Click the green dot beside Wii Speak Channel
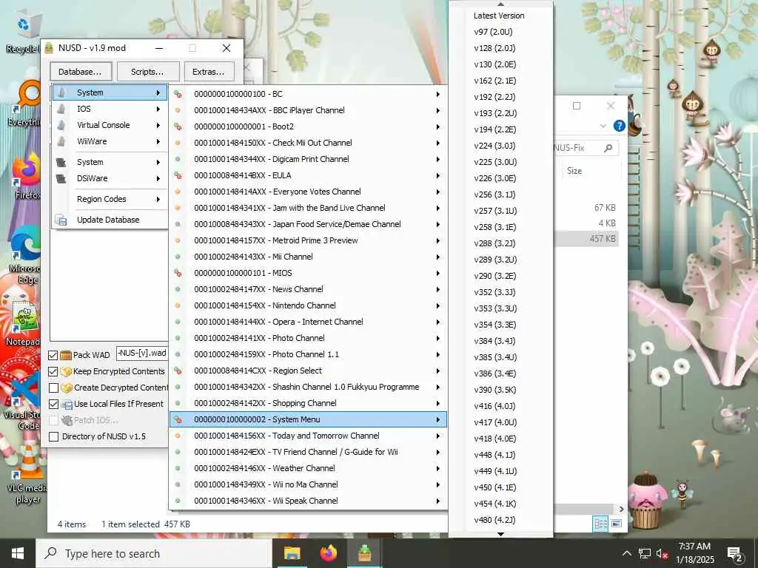 click(178, 501)
